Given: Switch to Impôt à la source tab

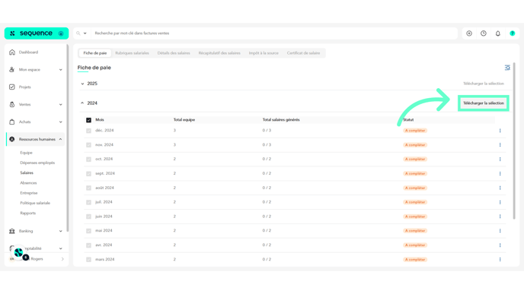Looking at the screenshot, I should coord(264,53).
